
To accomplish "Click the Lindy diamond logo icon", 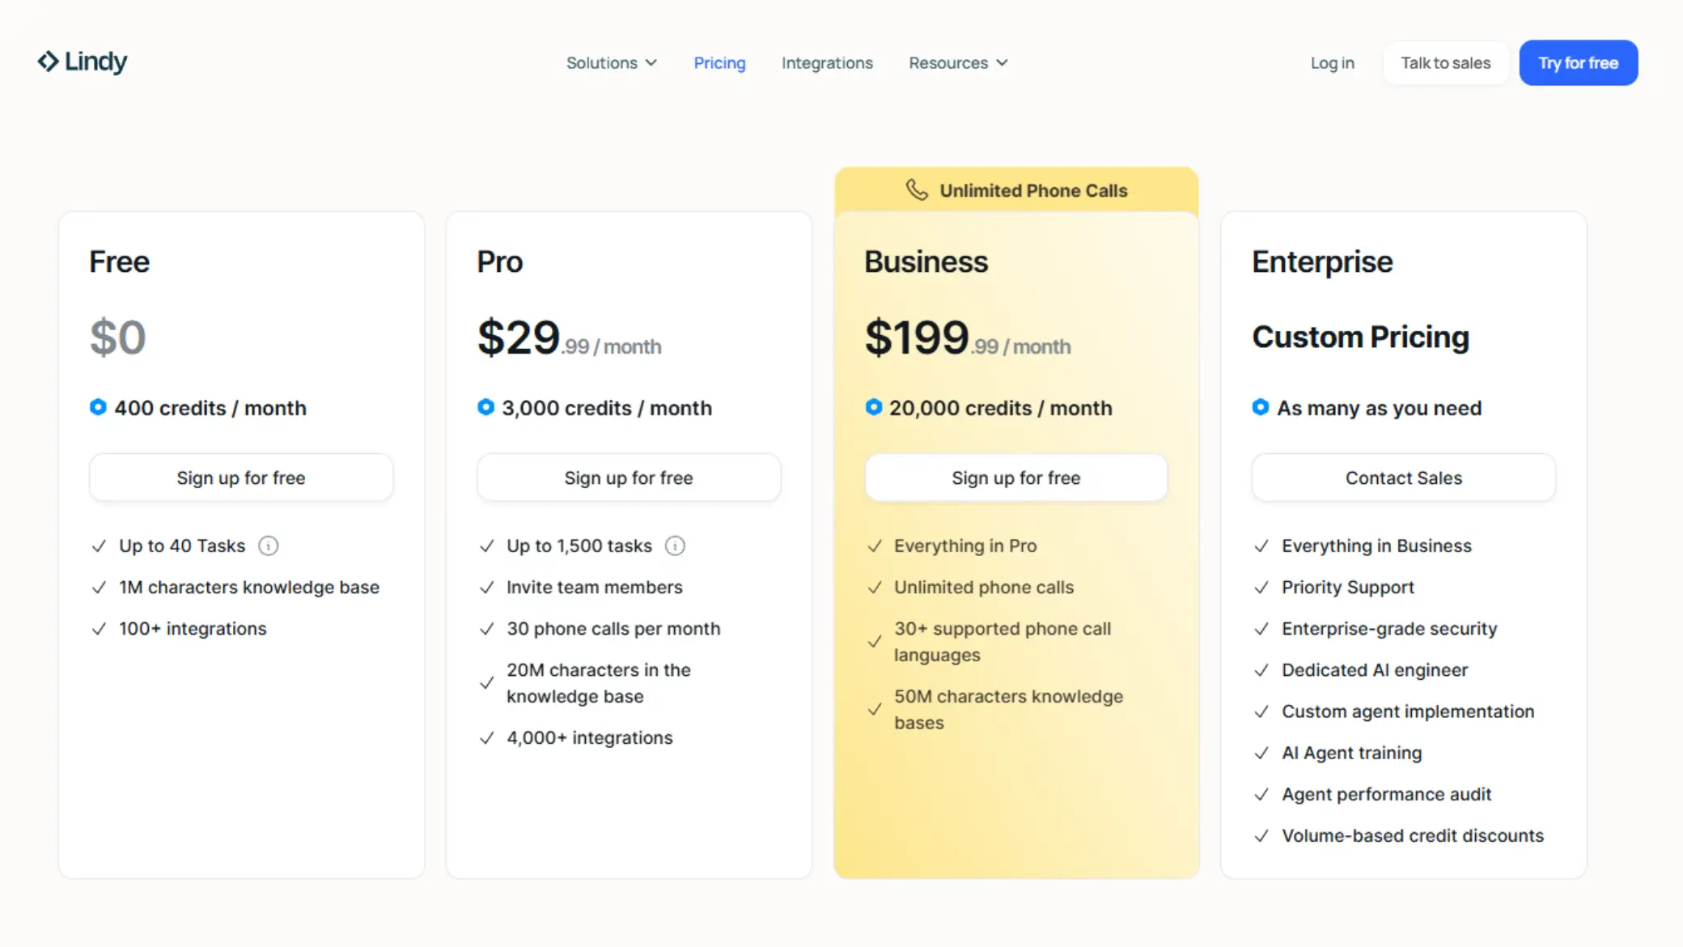I will pyautogui.click(x=48, y=61).
